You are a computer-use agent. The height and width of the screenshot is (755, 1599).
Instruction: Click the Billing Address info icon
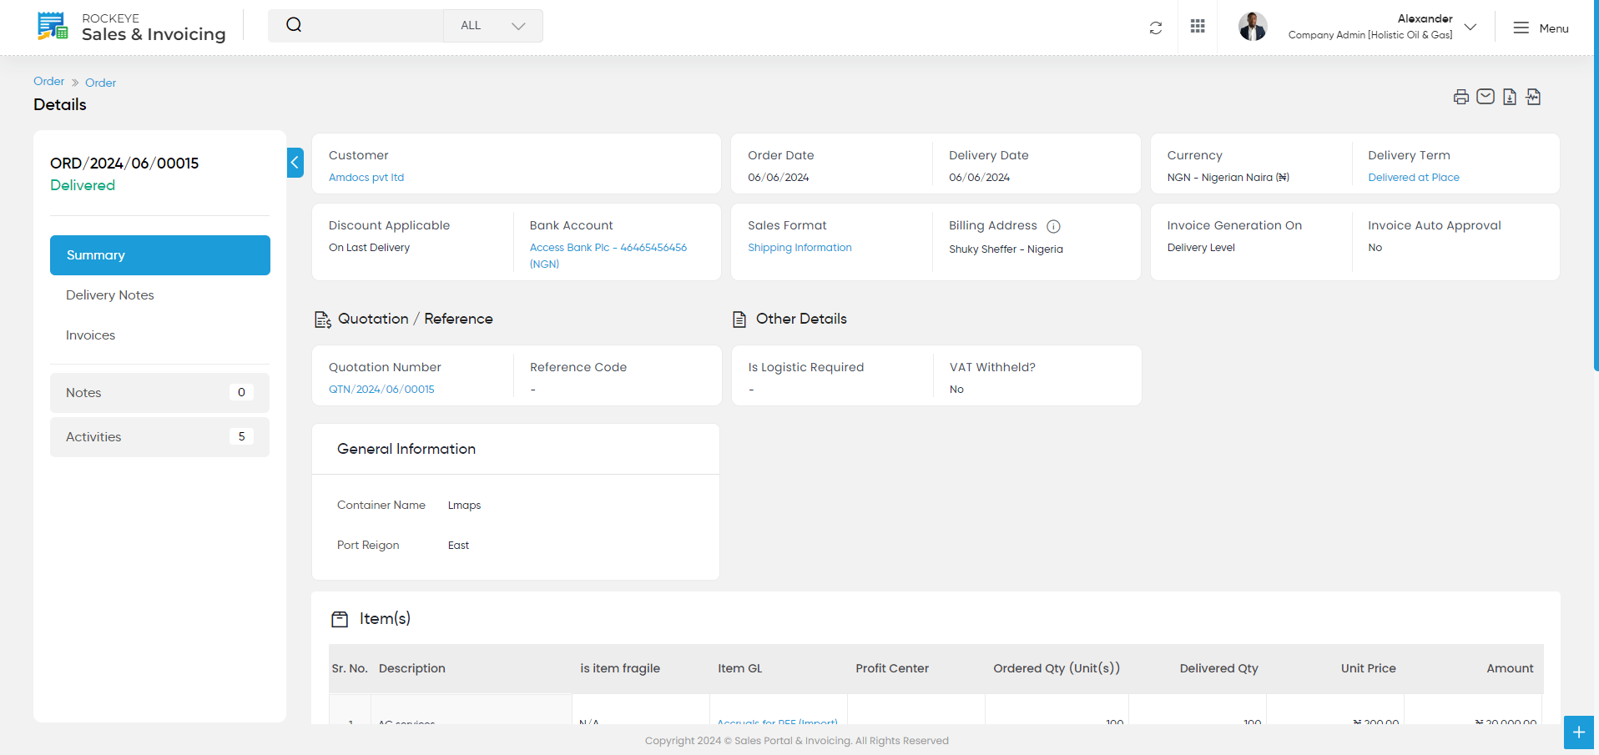(x=1053, y=226)
